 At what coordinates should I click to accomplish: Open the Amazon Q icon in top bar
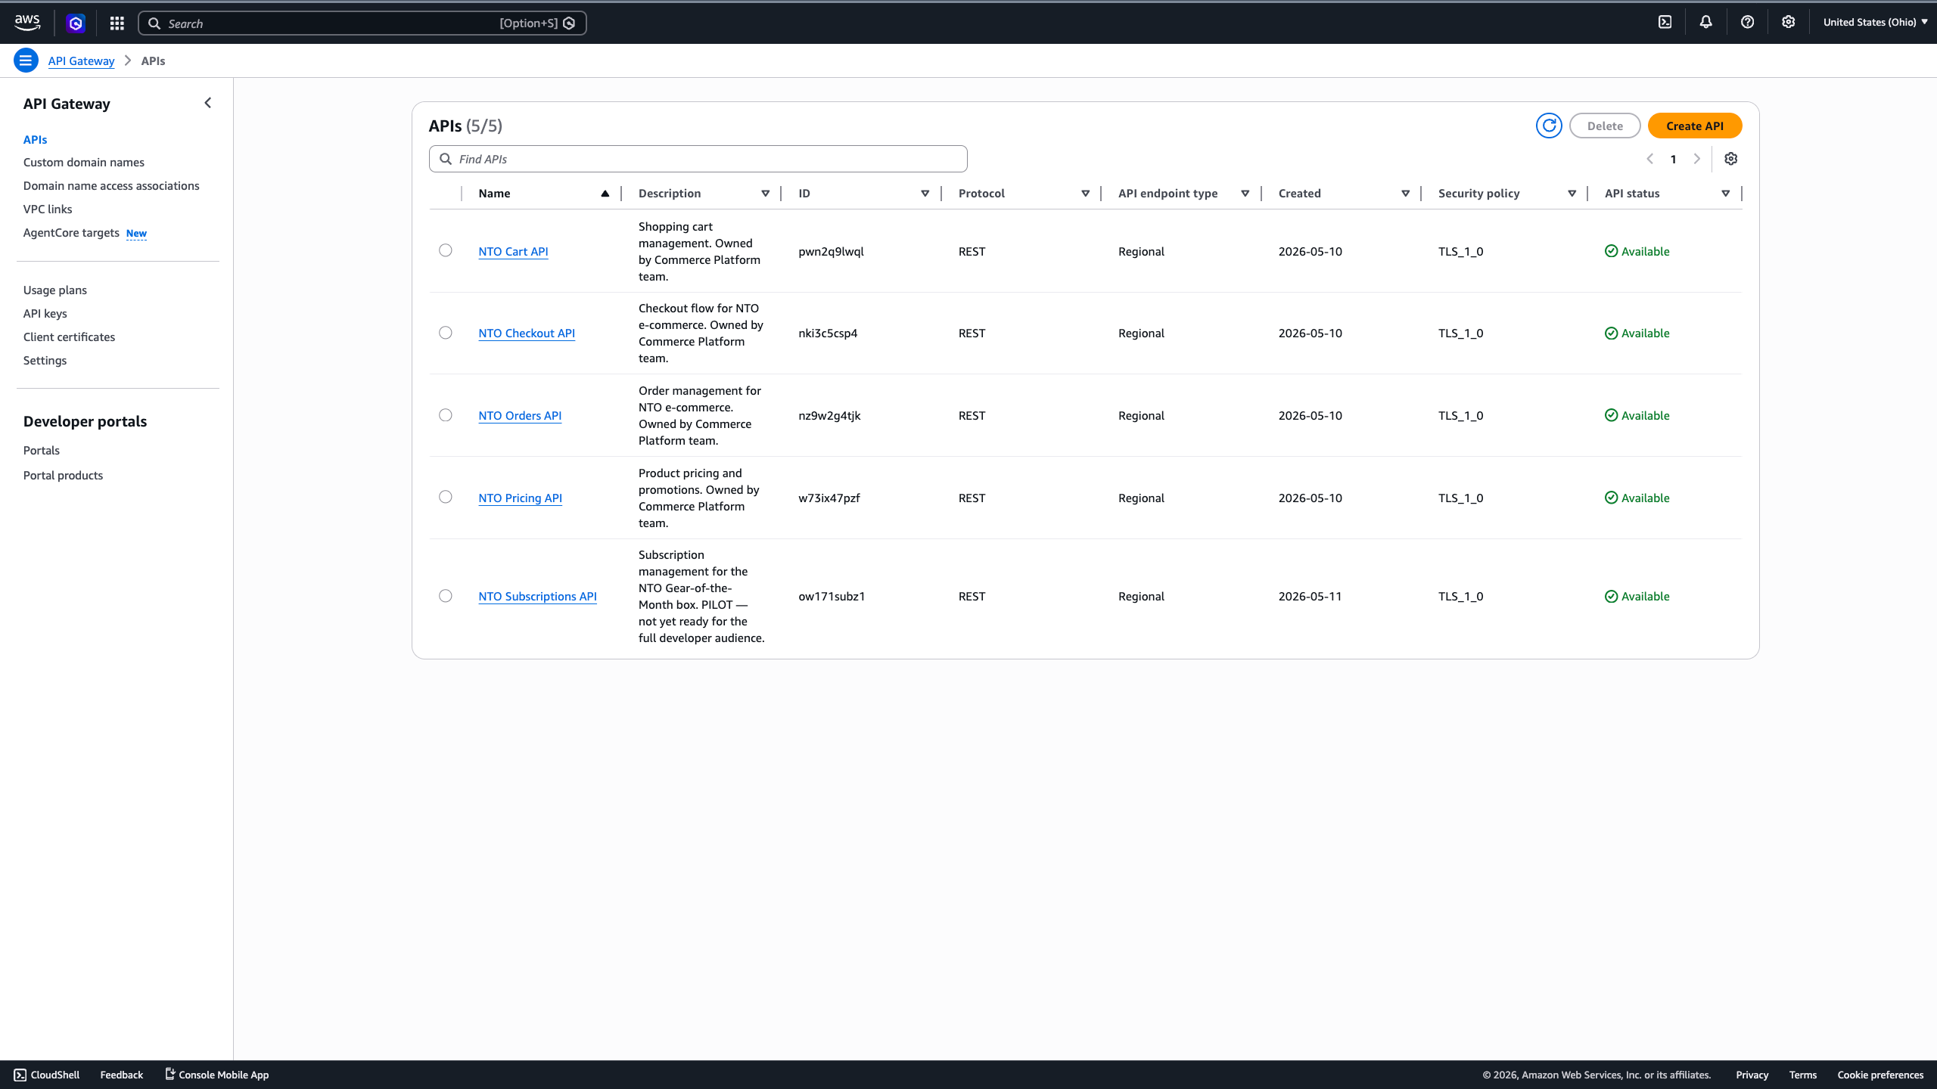pyautogui.click(x=76, y=23)
